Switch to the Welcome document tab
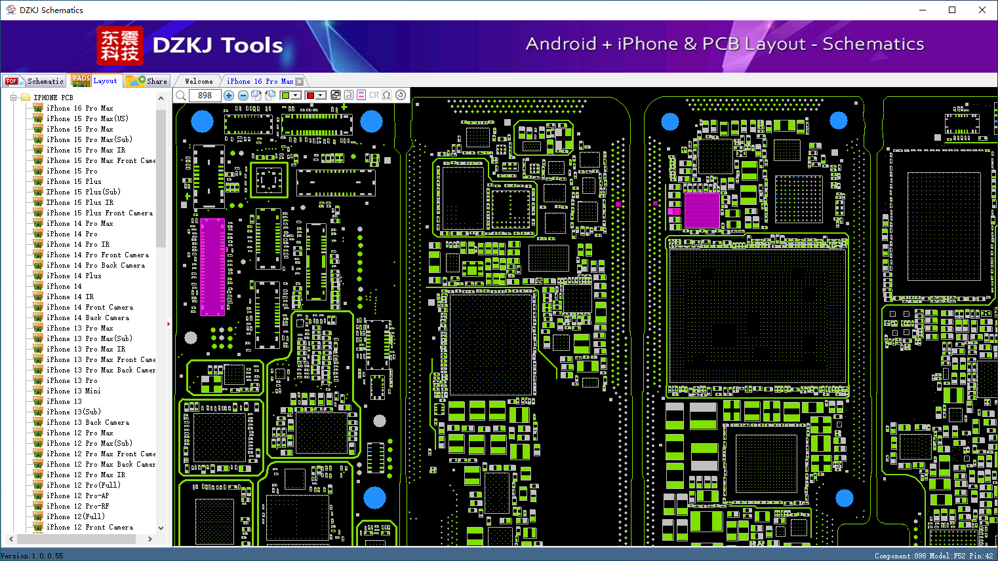998x561 pixels. tap(199, 81)
